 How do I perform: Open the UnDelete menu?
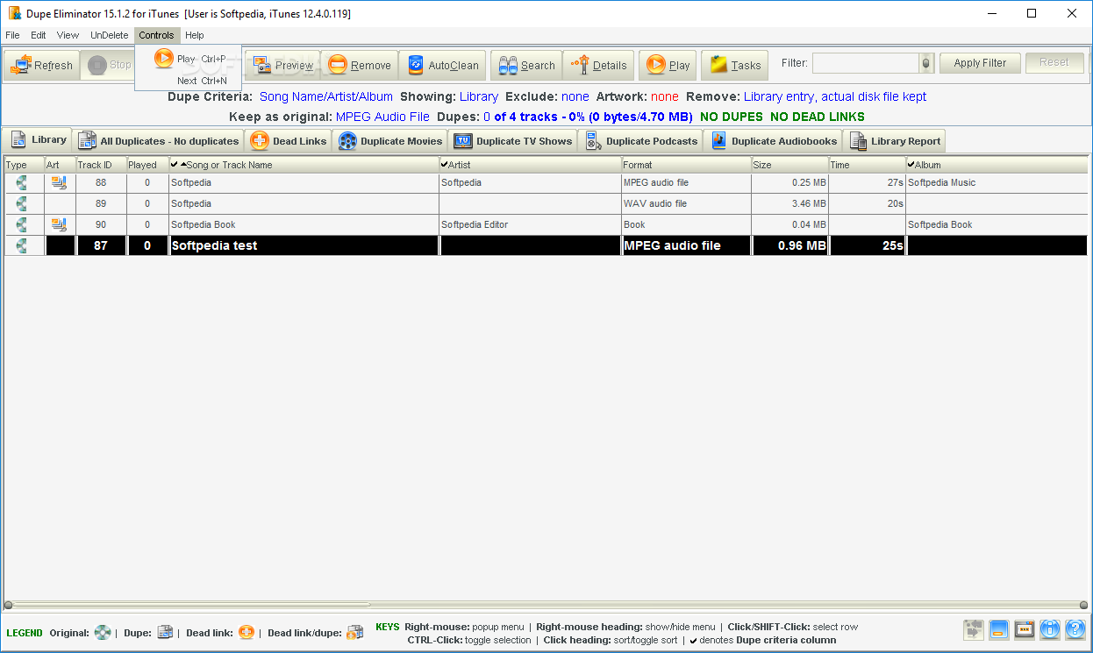click(x=110, y=35)
